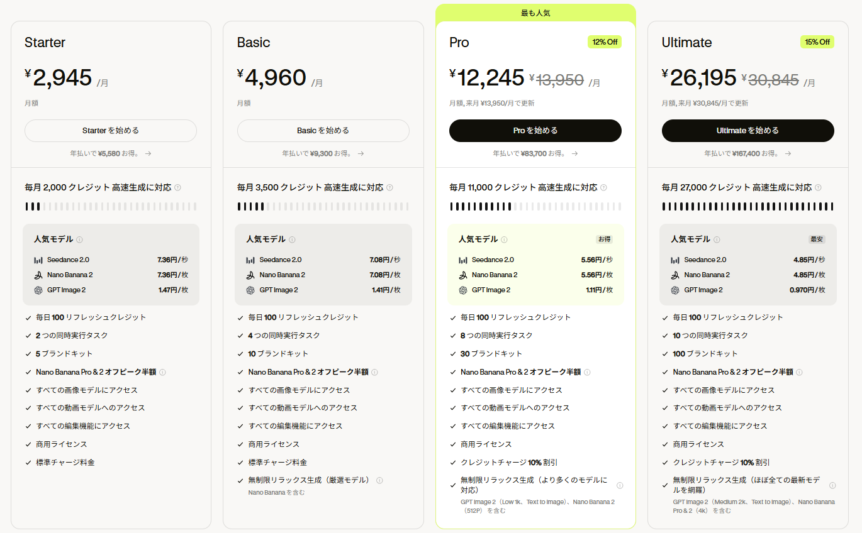The height and width of the screenshot is (533, 862).
Task: Show Pro's オフピーク半額 info icon details
Action: coord(587,372)
